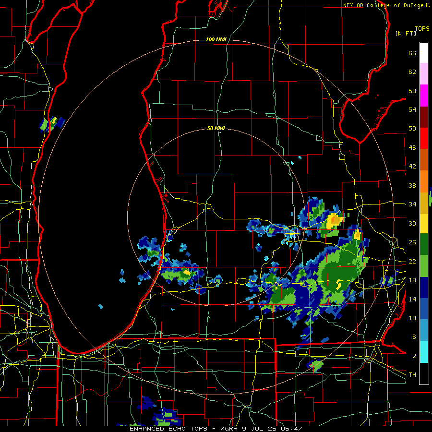432x432 pixels.
Task: Click the '38' legend label
Action: point(412,185)
